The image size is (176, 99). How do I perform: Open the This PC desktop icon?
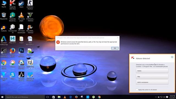(x=4, y=4)
